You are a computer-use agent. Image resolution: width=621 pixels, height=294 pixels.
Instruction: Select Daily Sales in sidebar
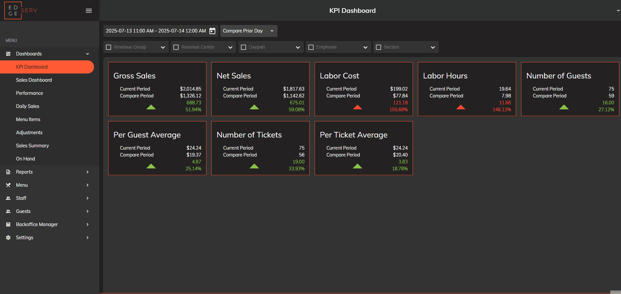click(28, 106)
